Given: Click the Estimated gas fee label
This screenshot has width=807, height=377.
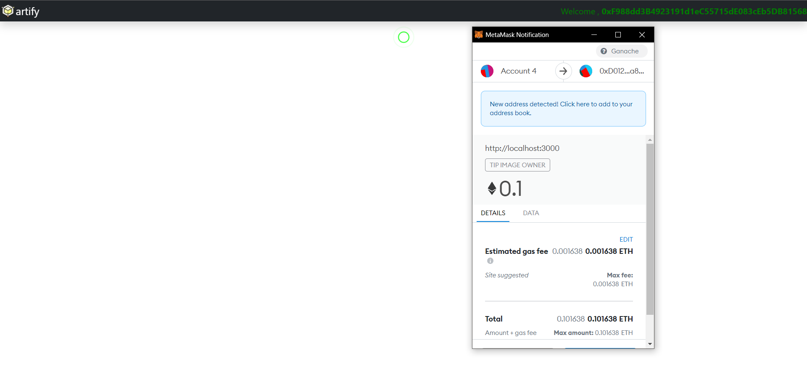Looking at the screenshot, I should click(517, 251).
